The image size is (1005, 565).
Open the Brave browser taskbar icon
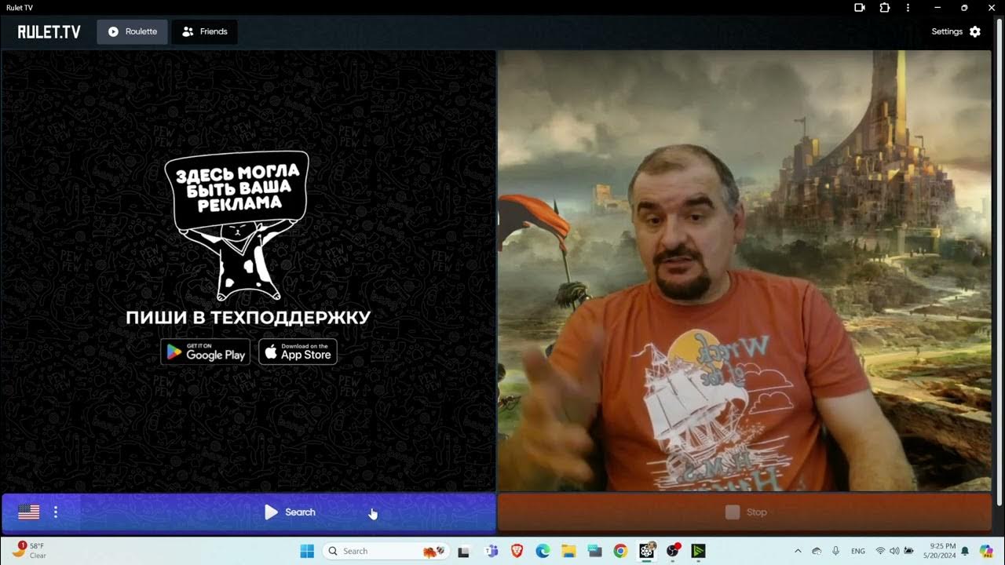click(517, 551)
